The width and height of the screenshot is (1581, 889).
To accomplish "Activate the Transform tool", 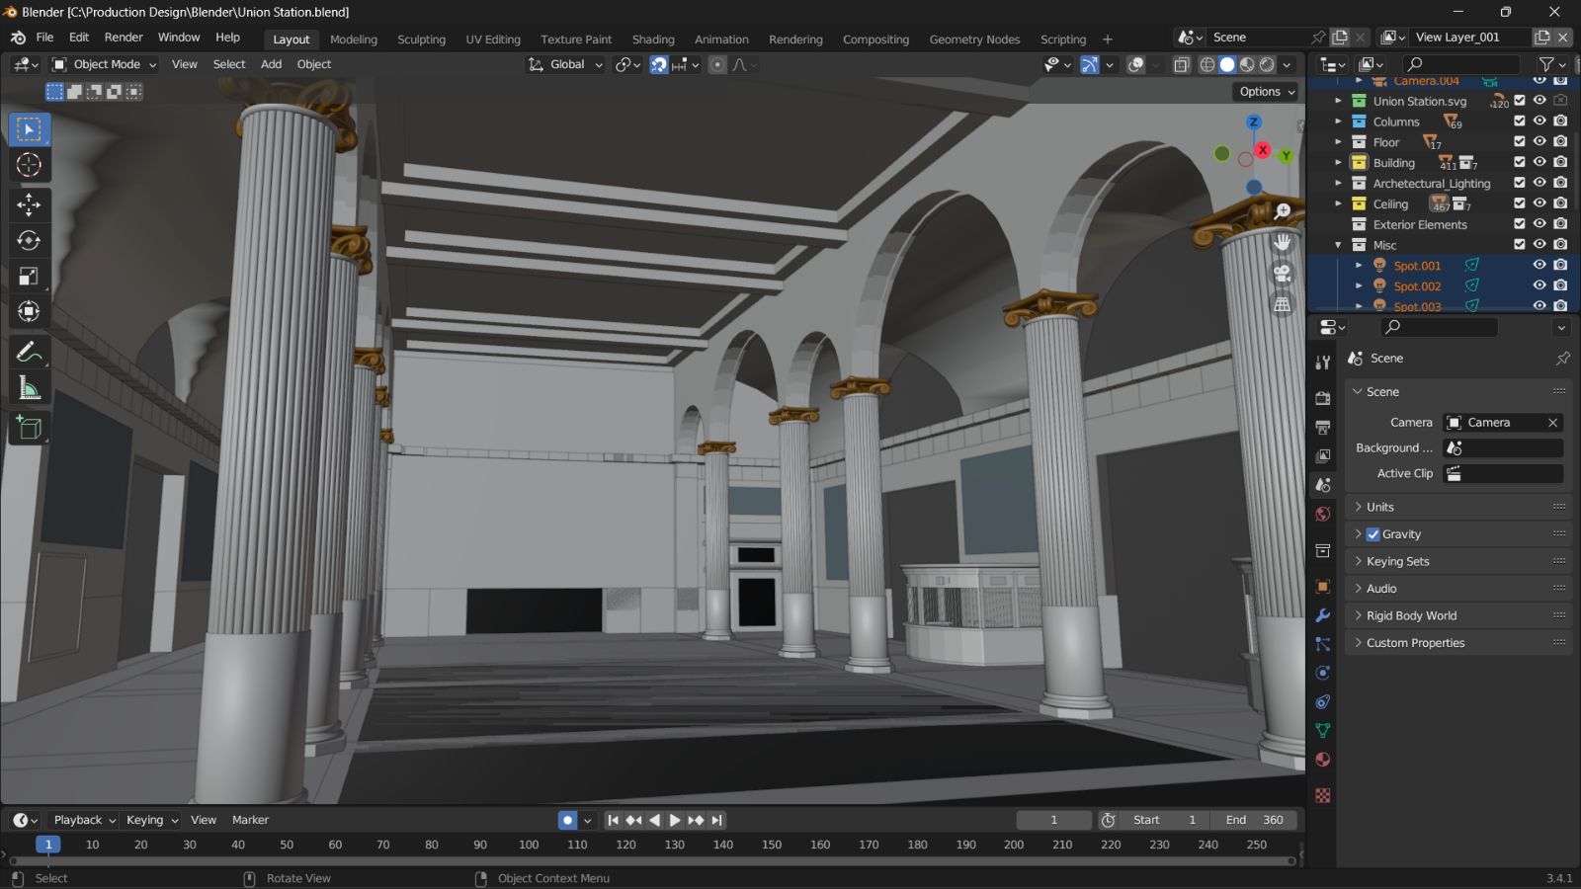I will (29, 312).
